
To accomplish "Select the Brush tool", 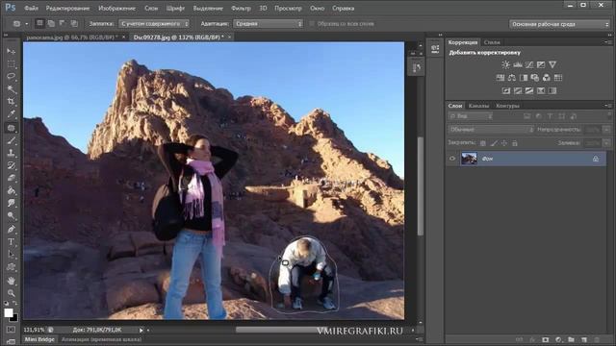I will click(11, 140).
